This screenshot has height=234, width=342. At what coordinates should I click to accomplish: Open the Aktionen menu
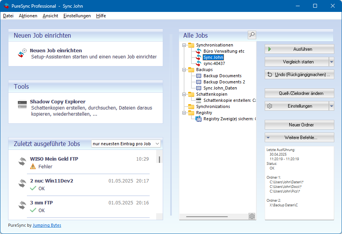click(x=28, y=16)
